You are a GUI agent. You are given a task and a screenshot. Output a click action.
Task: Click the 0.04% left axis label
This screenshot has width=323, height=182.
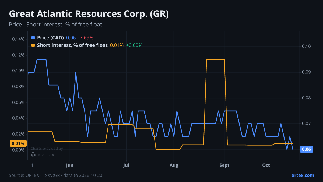click(x=18, y=118)
